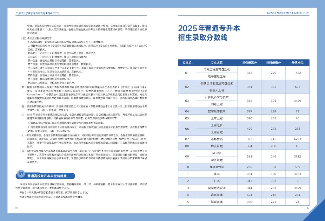Select the 普通高校专升本毕业与就业 section heading

tap(47, 176)
